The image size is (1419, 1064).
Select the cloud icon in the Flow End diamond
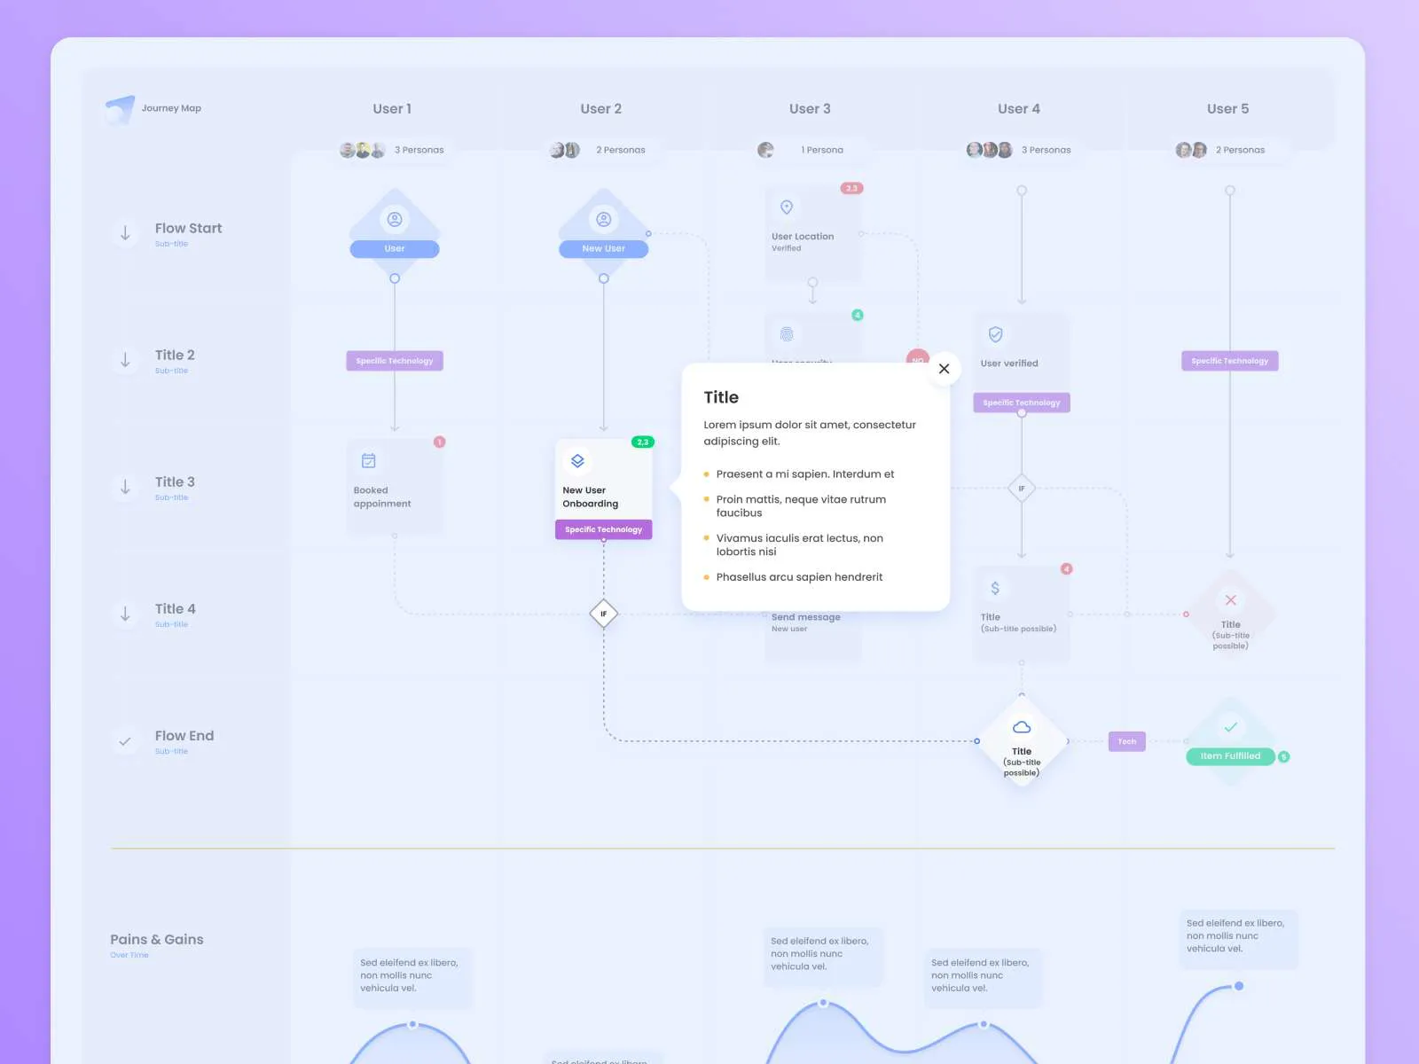click(x=1022, y=727)
